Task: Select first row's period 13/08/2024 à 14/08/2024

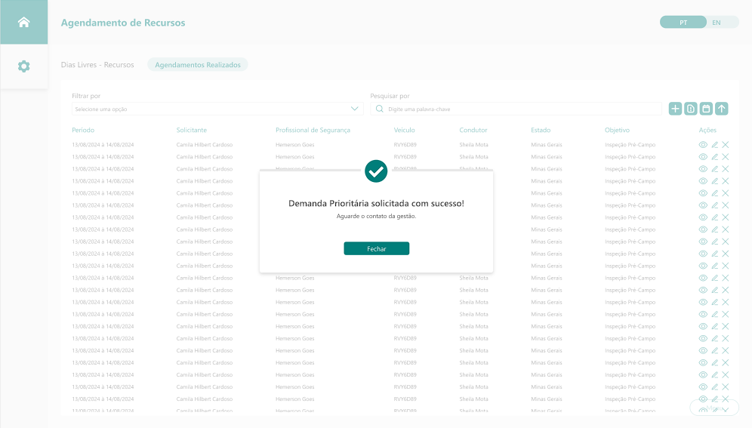Action: pyautogui.click(x=103, y=145)
